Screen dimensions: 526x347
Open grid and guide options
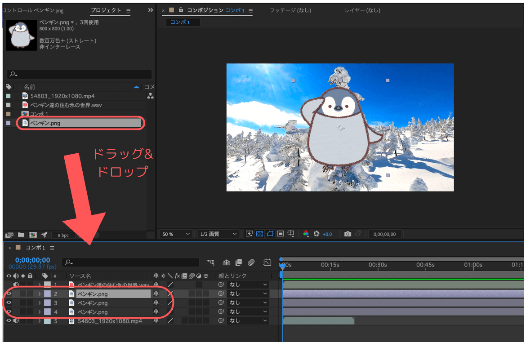tap(291, 234)
